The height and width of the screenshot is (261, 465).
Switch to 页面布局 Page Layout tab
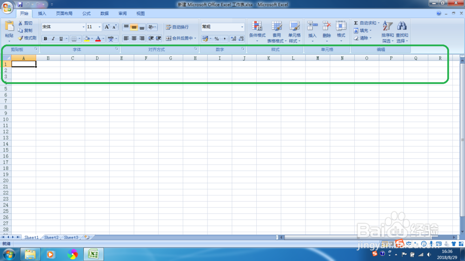tap(64, 13)
